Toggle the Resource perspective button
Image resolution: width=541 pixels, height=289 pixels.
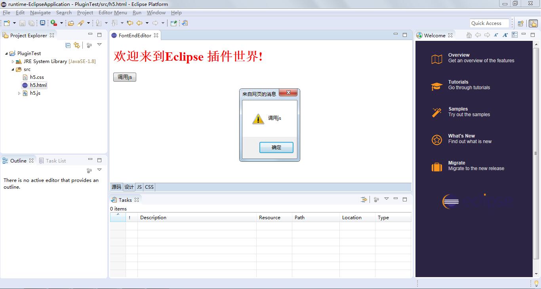coord(533,23)
